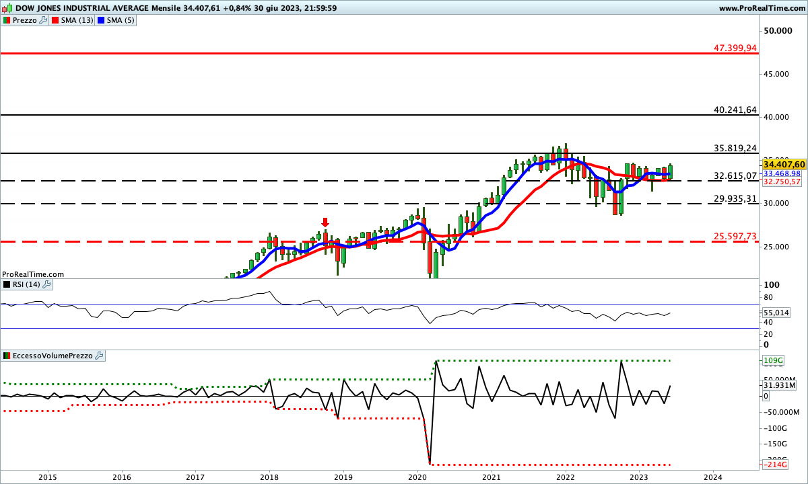The height and width of the screenshot is (484, 808).
Task: Click the red SMA (13) color swatch
Action: coord(56,20)
